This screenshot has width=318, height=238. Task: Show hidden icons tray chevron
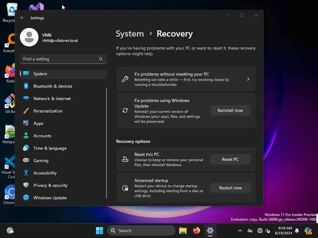(240, 231)
